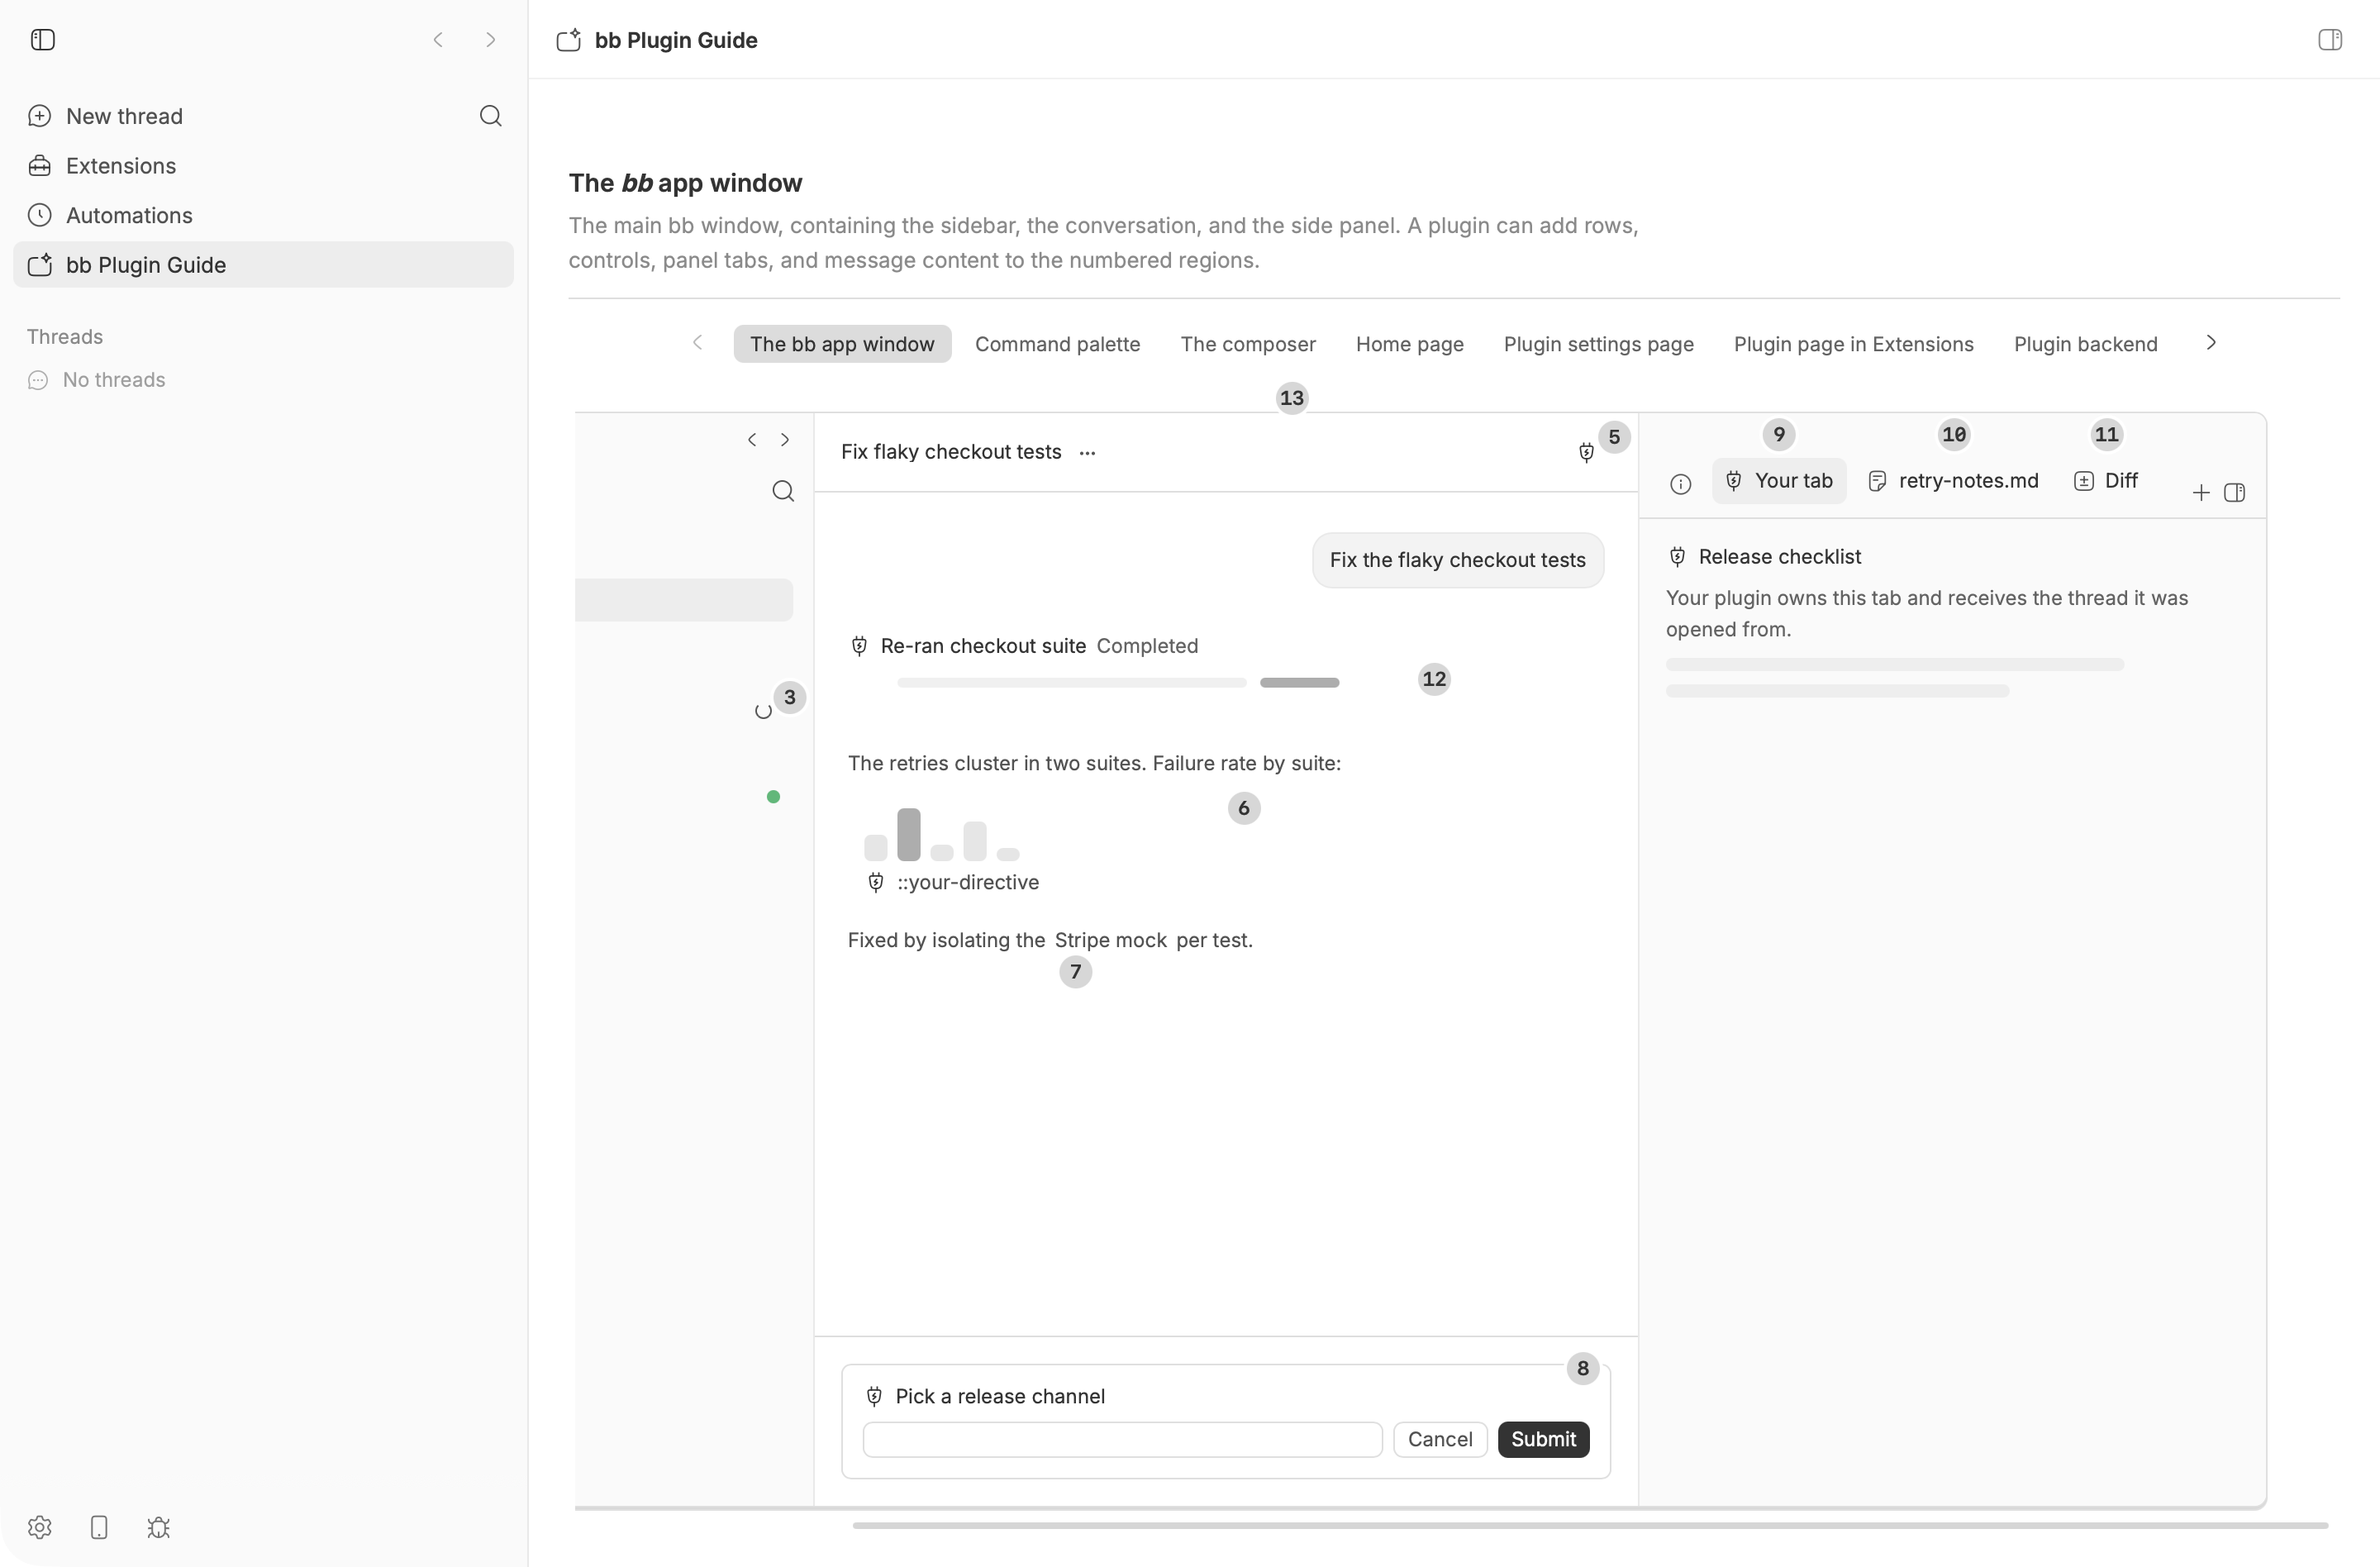
Task: Switch to The composer tab
Action: (x=1247, y=344)
